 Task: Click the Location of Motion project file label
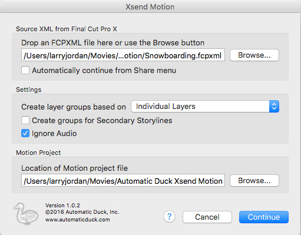tap(74, 168)
